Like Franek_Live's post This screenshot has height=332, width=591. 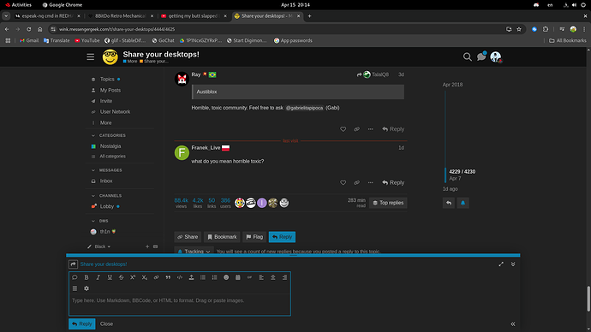coord(343,182)
